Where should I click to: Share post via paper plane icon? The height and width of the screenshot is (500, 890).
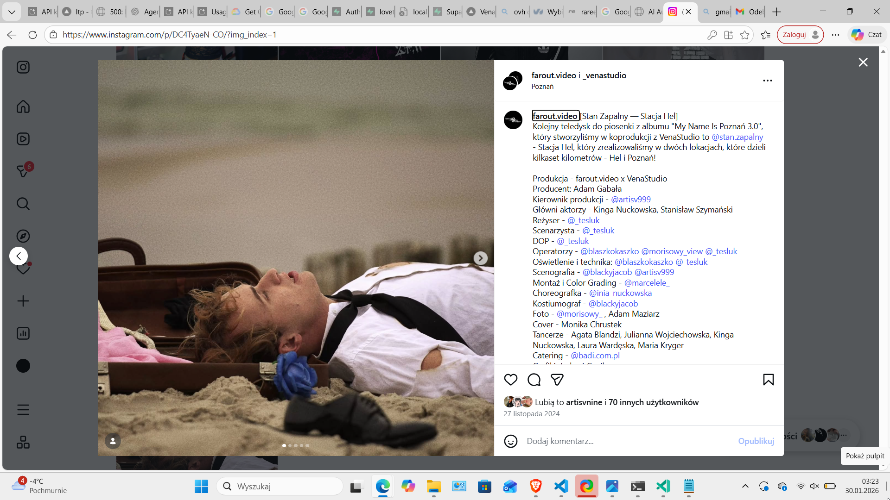pos(557,380)
